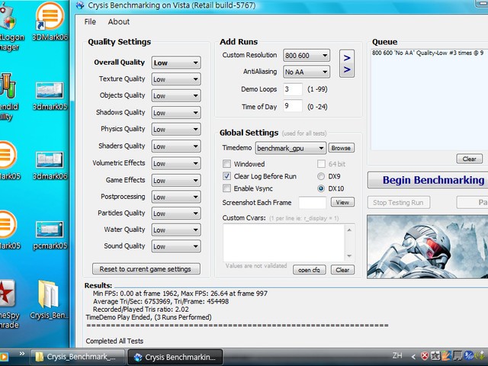Click the GameSpy star tray icon
Screen dimensions: 488x366
[435, 356]
